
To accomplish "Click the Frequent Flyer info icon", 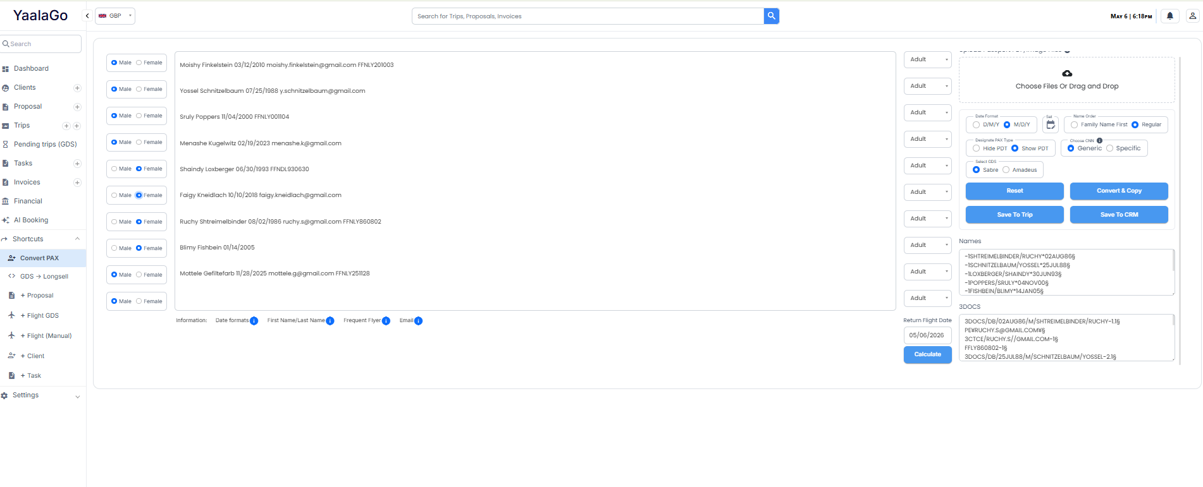I will tap(386, 321).
